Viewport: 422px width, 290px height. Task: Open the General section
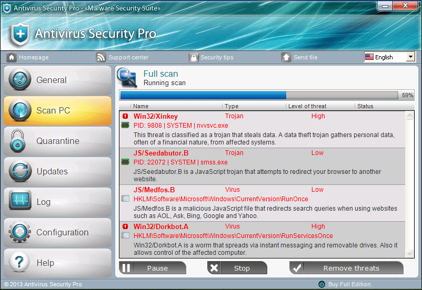pos(57,80)
